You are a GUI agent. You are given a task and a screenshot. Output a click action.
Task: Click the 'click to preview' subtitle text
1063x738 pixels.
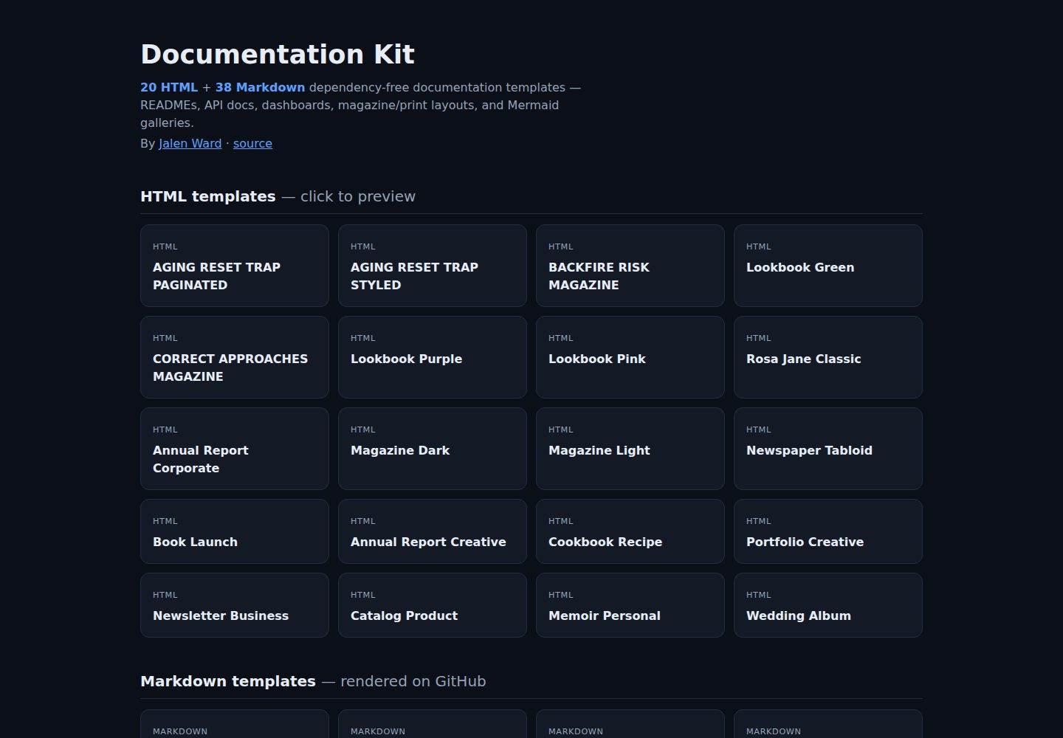coord(358,196)
